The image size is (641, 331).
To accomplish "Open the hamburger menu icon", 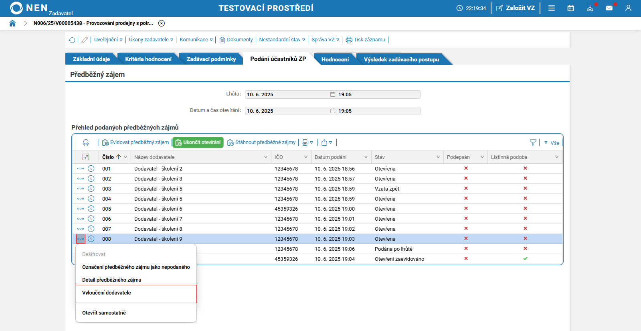I will tap(552, 8).
